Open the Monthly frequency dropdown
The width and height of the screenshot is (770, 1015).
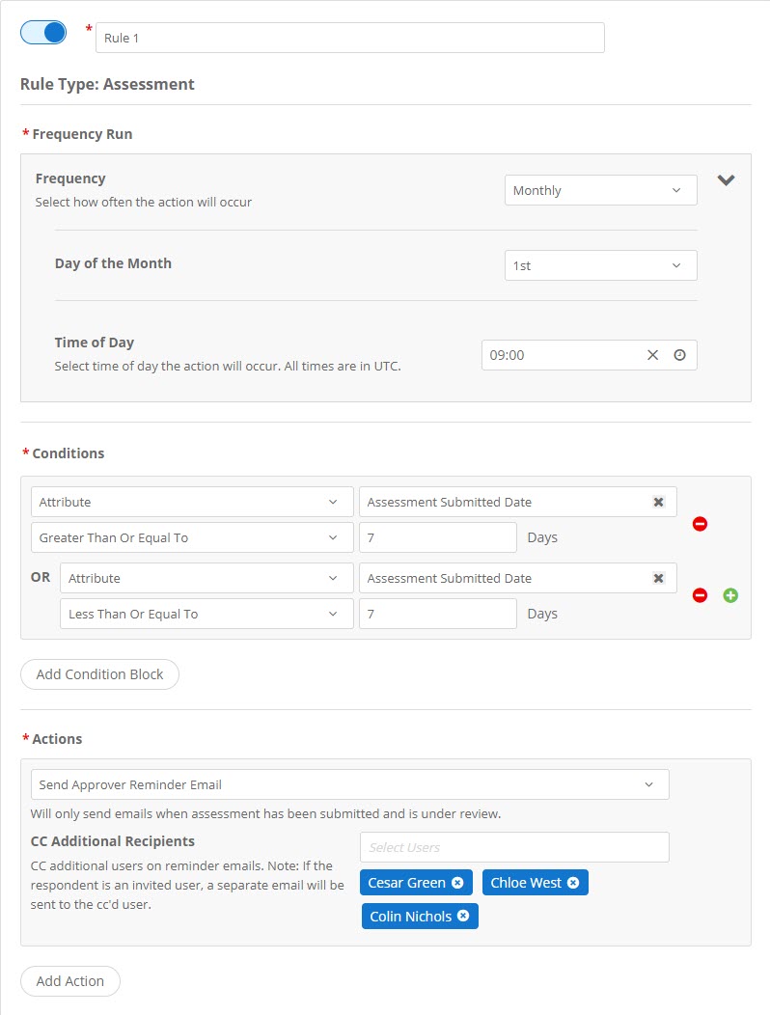[x=600, y=190]
